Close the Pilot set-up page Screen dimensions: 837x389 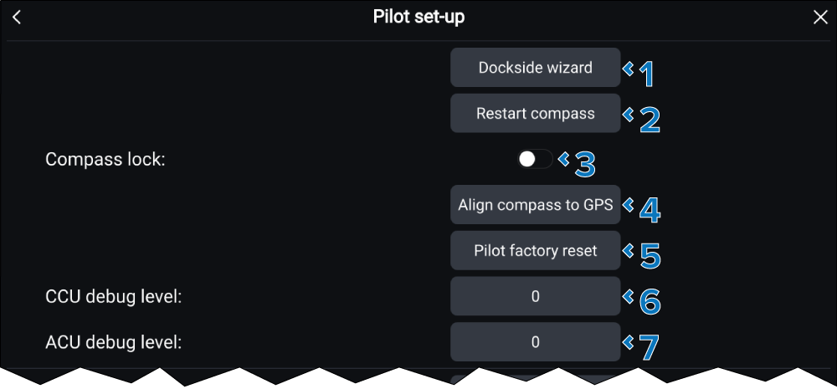(x=820, y=18)
